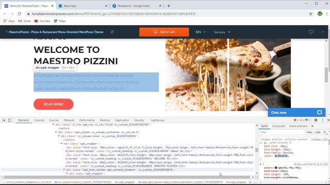Open the (index):125 source link
Screen dimensions: 330x185
pos(320,139)
